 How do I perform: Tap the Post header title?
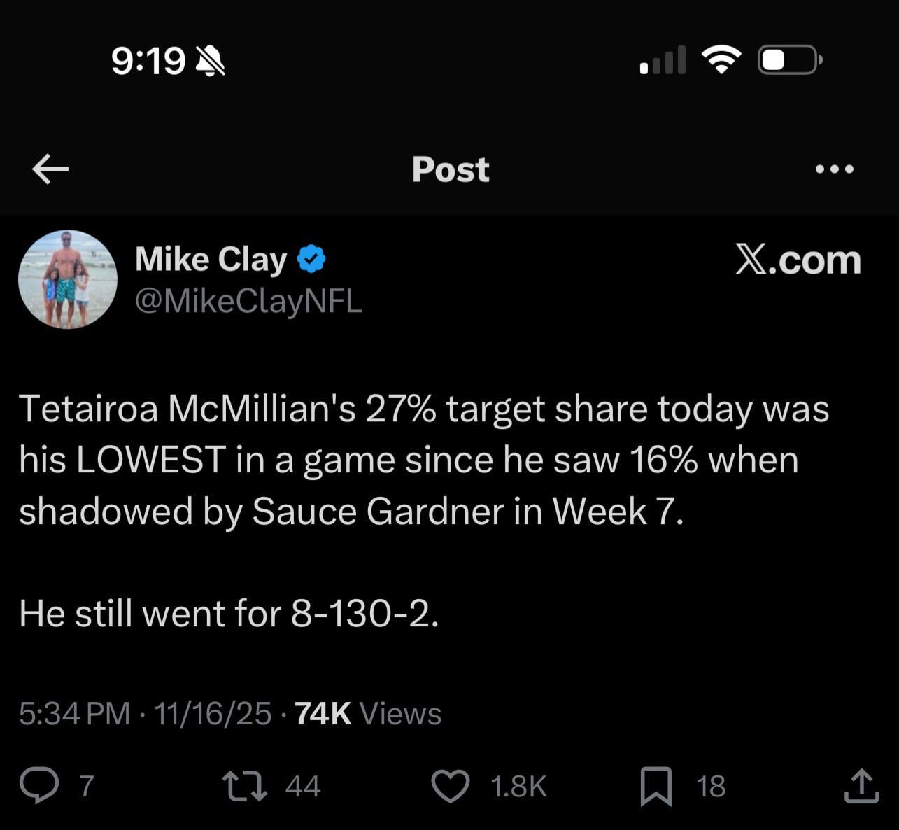point(451,169)
